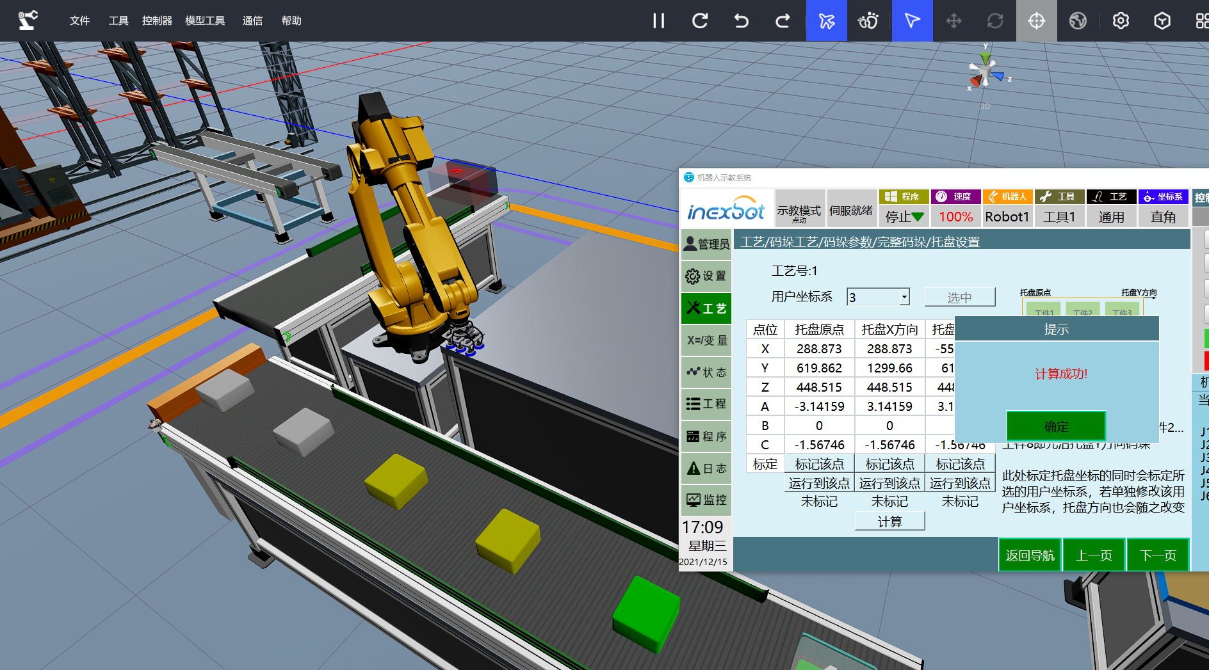Open the gear settings in toolbar
1209x670 pixels.
pos(1121,20)
